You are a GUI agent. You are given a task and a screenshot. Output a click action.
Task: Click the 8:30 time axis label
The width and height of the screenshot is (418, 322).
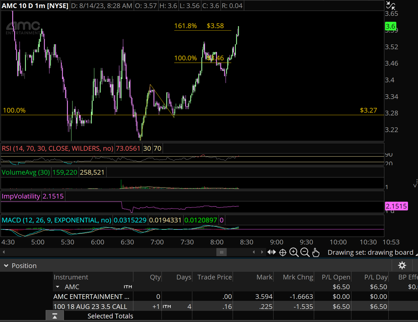246,242
